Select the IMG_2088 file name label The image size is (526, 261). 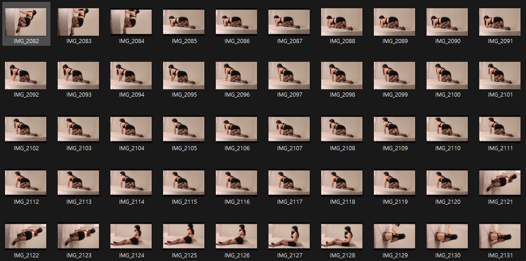[x=342, y=41]
